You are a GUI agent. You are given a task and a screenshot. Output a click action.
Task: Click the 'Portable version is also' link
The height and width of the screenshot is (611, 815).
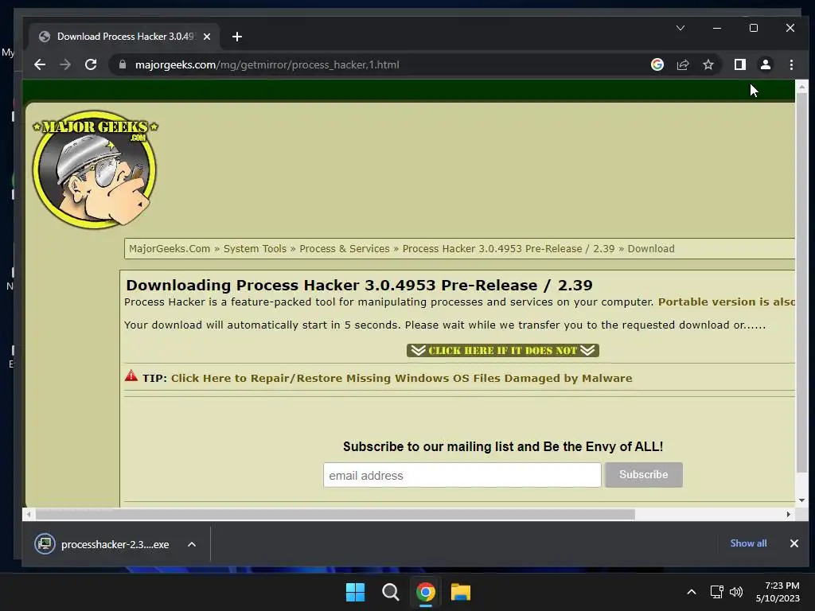tap(726, 302)
